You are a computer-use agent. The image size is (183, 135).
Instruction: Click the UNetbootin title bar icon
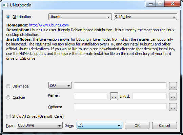(5, 5)
